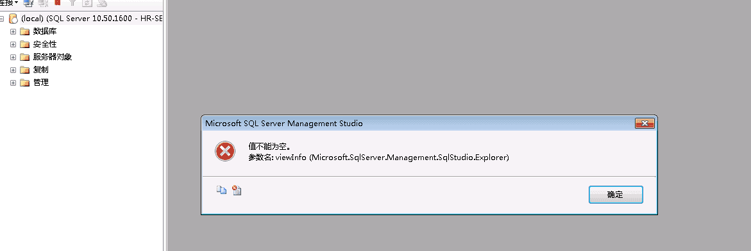Expand the 服务器对象 node
The width and height of the screenshot is (751, 251).
[13, 58]
